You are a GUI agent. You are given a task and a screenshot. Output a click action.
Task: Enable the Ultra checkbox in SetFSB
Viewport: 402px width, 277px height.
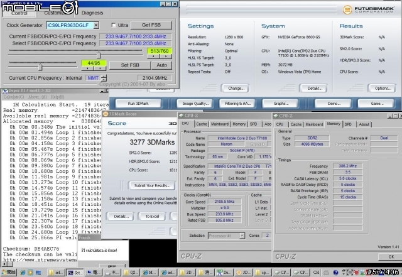click(x=114, y=25)
